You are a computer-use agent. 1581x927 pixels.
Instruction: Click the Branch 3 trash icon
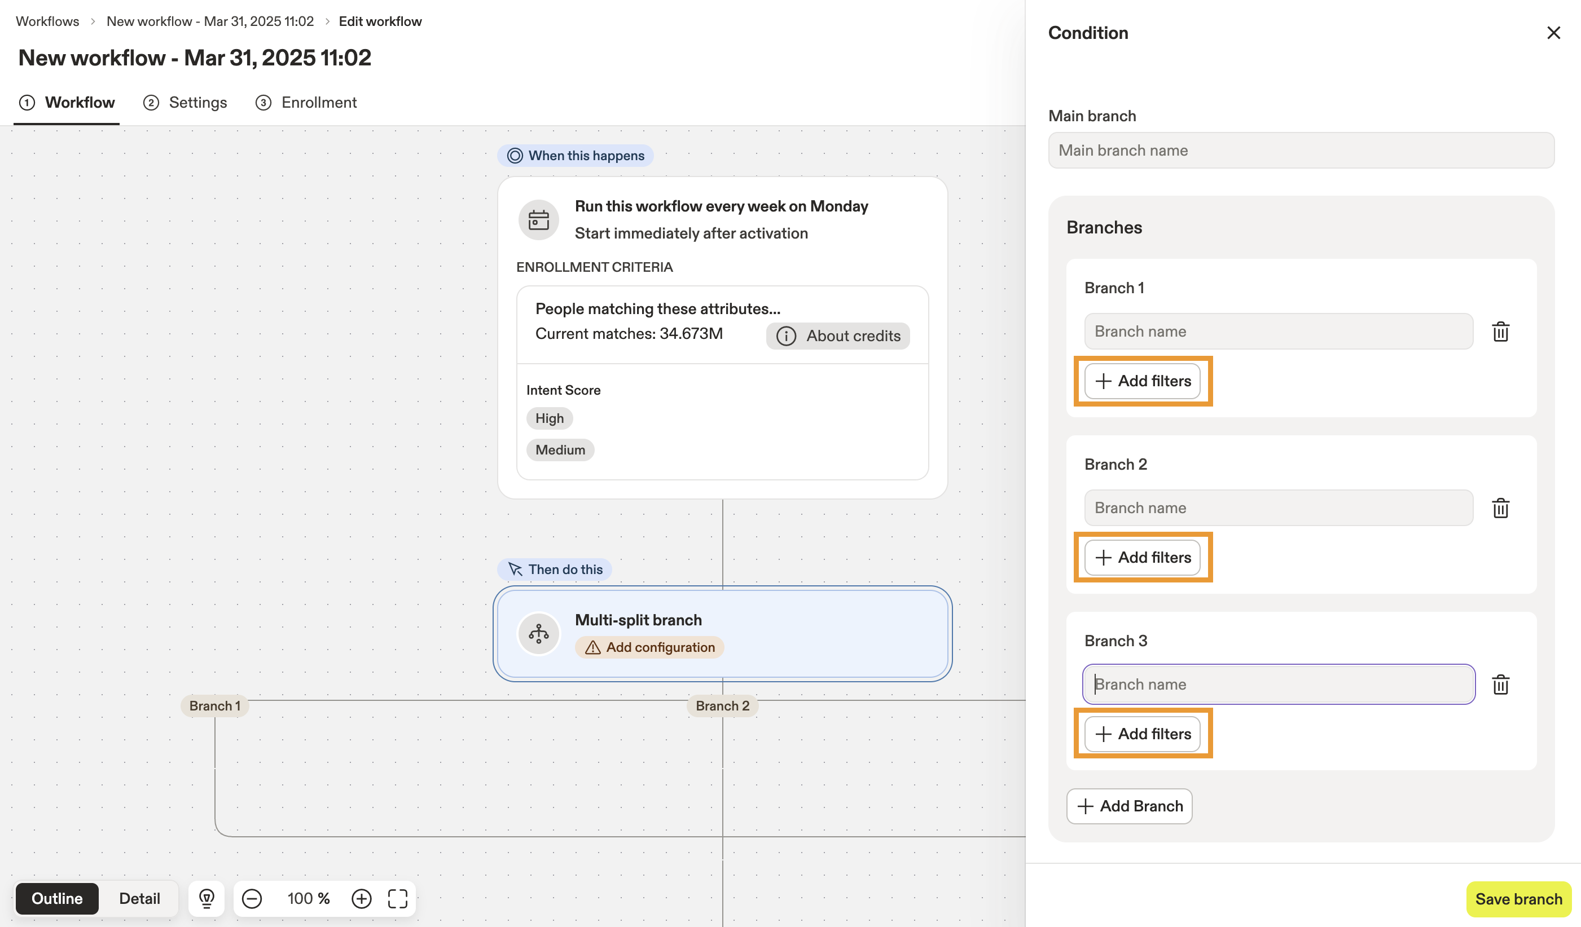(1500, 685)
